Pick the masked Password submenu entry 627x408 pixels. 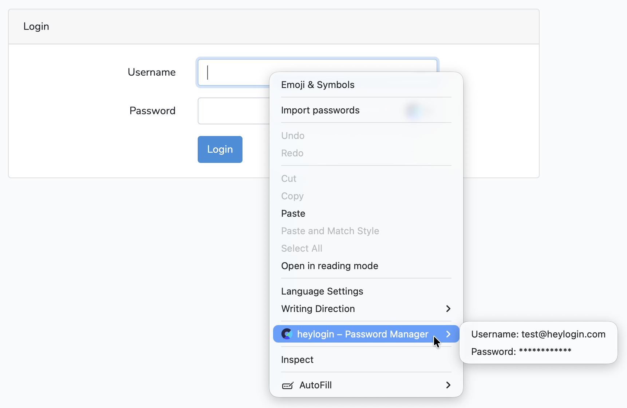521,352
